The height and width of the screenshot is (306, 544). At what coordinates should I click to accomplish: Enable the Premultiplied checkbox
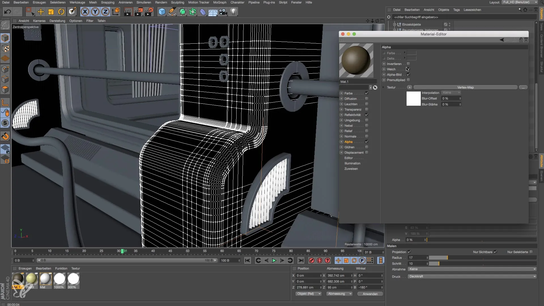(x=408, y=80)
